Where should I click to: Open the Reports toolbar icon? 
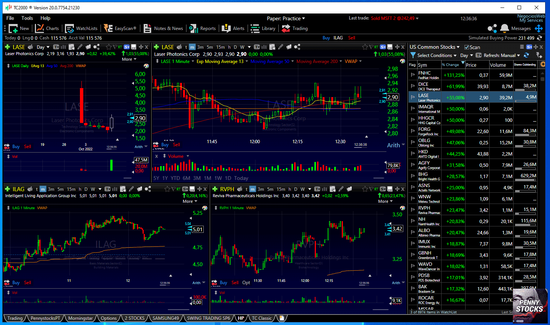[194, 28]
